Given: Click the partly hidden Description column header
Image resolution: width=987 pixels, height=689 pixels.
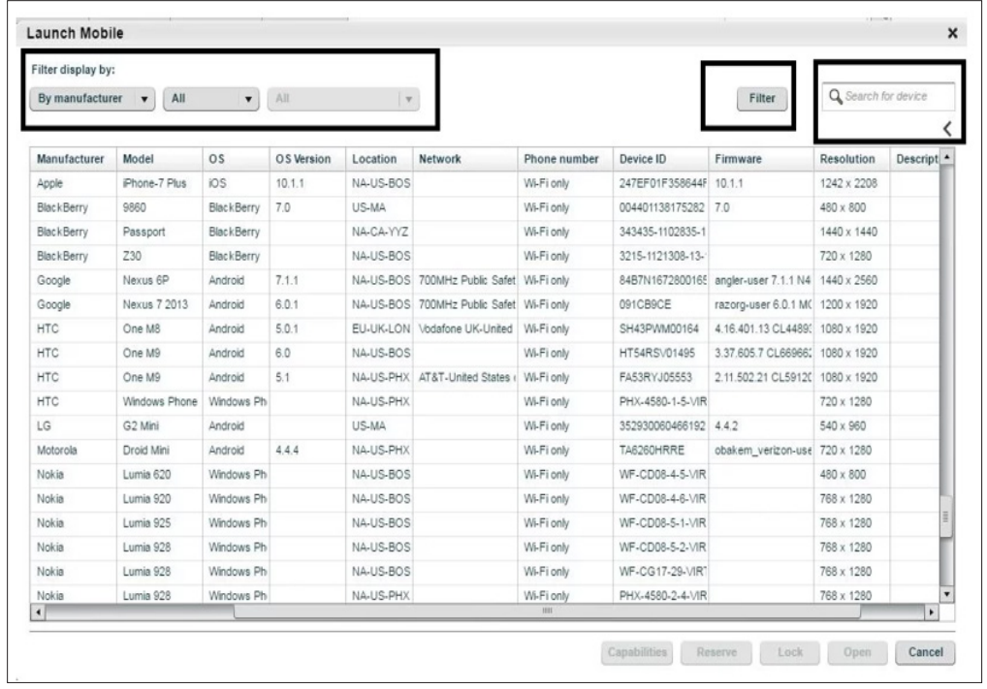Looking at the screenshot, I should 914,159.
